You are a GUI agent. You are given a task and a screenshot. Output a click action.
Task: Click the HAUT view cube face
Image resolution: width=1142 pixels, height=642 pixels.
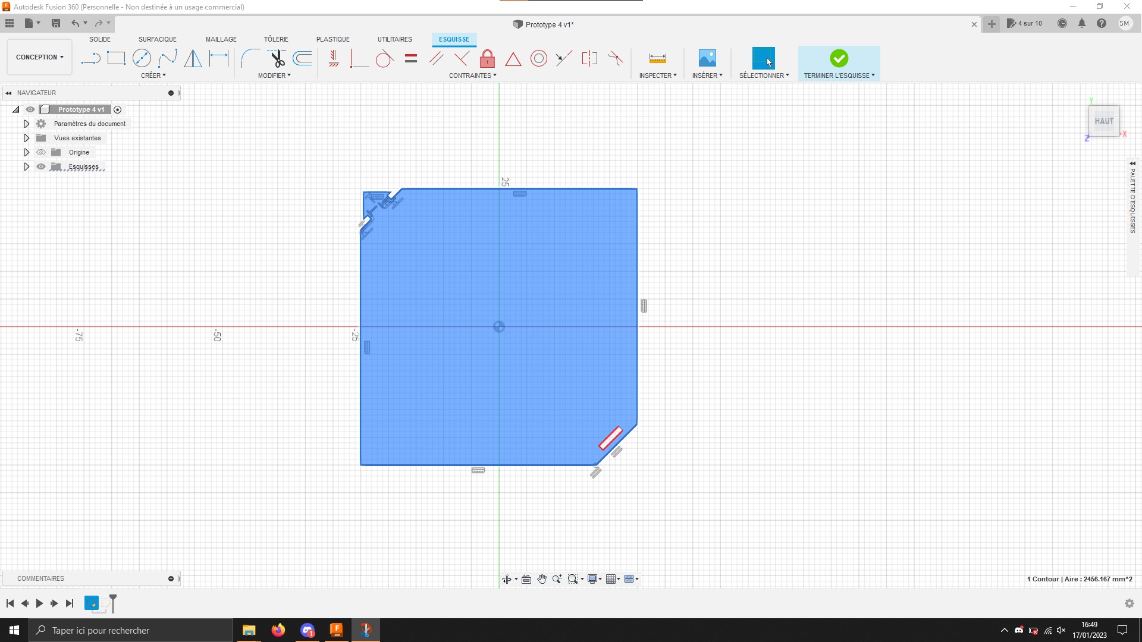1104,121
